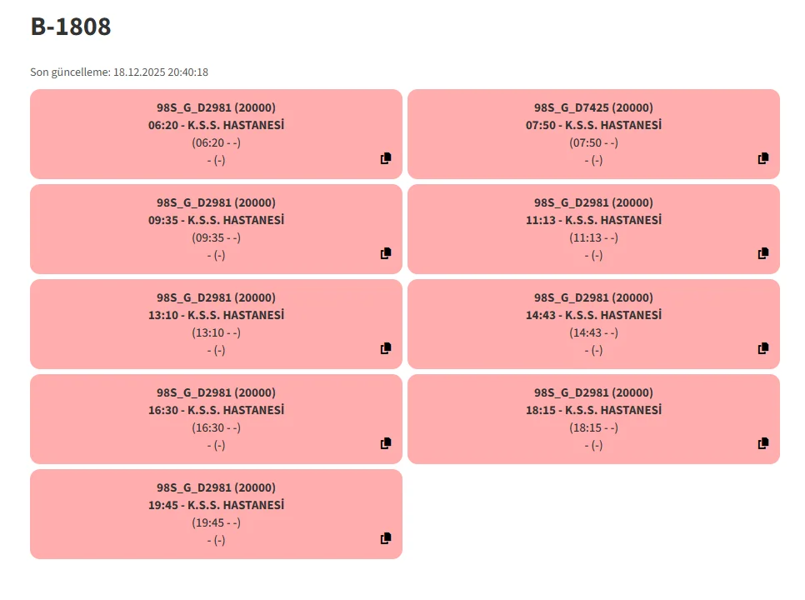805x600 pixels.
Task: Click copy icon on 16:30 card
Action: click(386, 443)
